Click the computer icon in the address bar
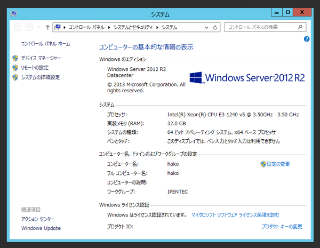The width and height of the screenshot is (320, 248). tap(58, 27)
